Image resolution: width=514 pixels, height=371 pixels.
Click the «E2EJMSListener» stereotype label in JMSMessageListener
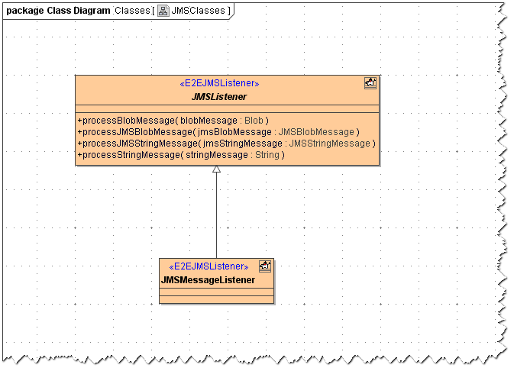click(209, 266)
